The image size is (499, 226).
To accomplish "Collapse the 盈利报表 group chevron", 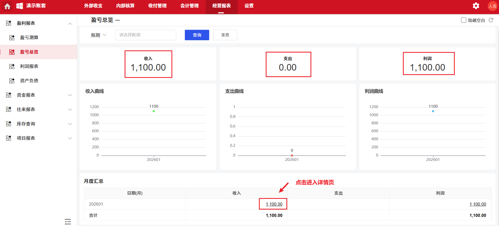I will (x=70, y=24).
